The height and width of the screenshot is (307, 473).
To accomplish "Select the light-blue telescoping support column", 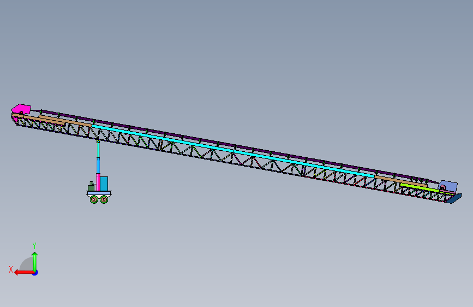I will [98, 158].
